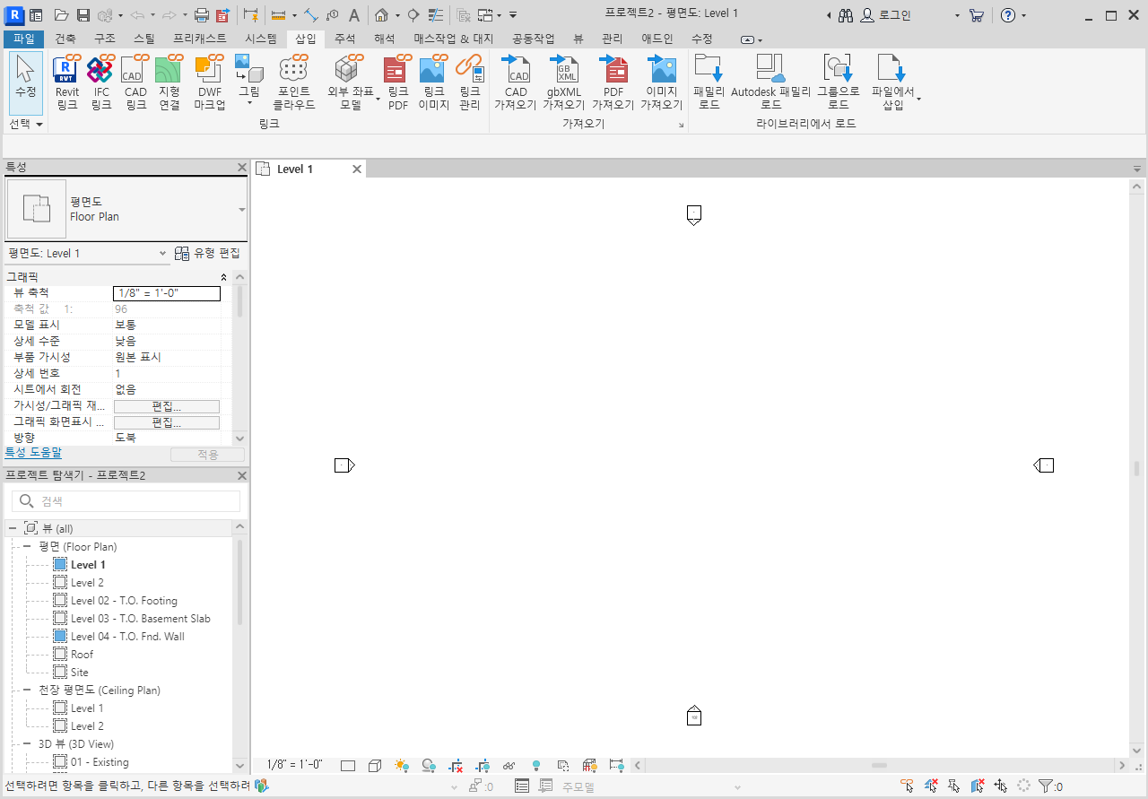1148x799 pixels.
Task: Click the Print icon in the quick access toolbar
Action: tap(202, 15)
